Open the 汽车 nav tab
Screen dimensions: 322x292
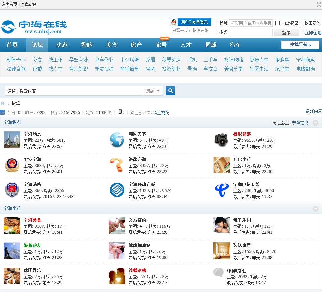point(235,45)
